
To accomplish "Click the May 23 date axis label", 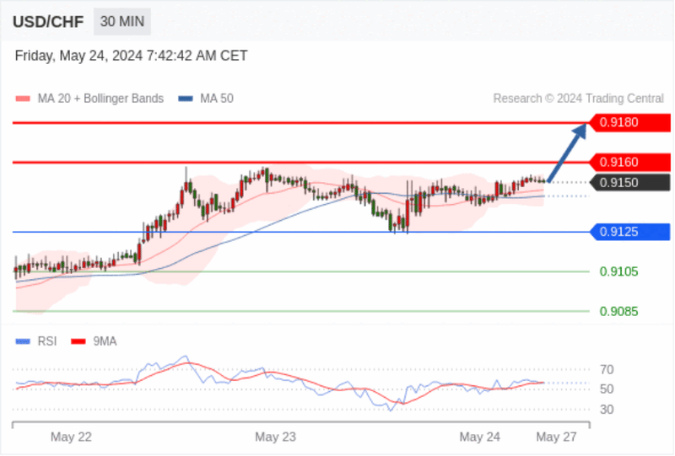I will (276, 437).
